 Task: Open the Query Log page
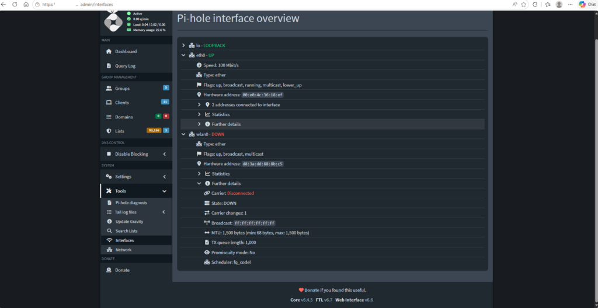tap(135, 66)
